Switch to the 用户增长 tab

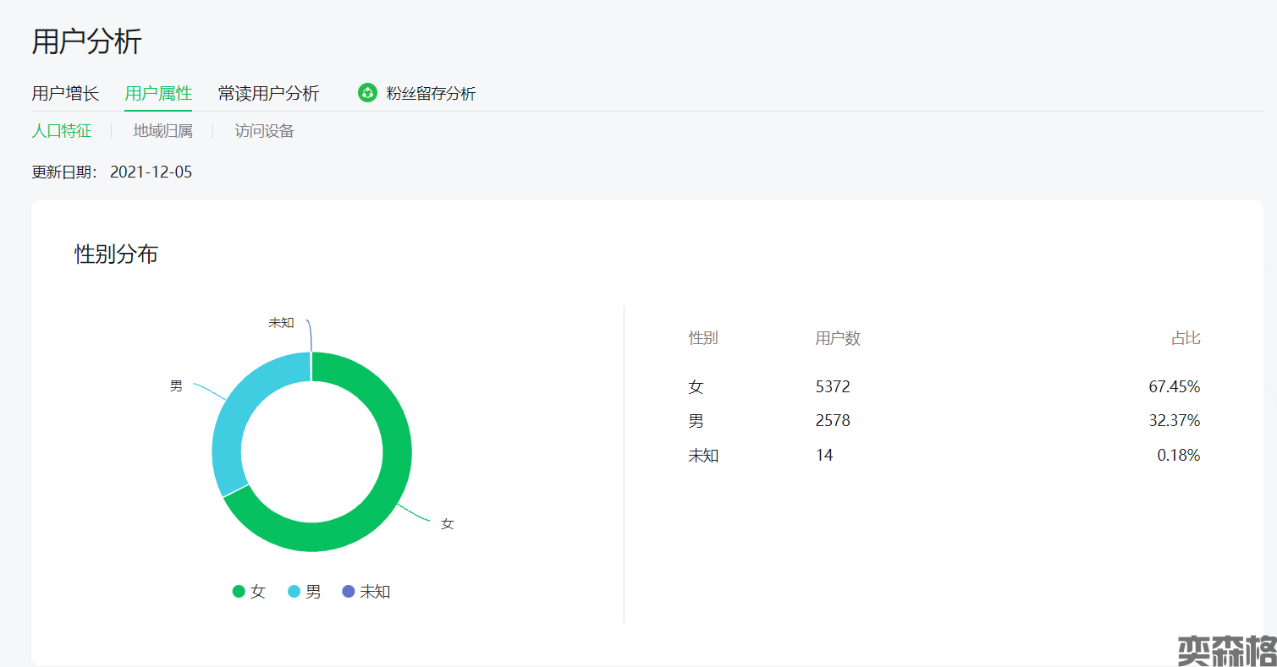click(x=65, y=93)
